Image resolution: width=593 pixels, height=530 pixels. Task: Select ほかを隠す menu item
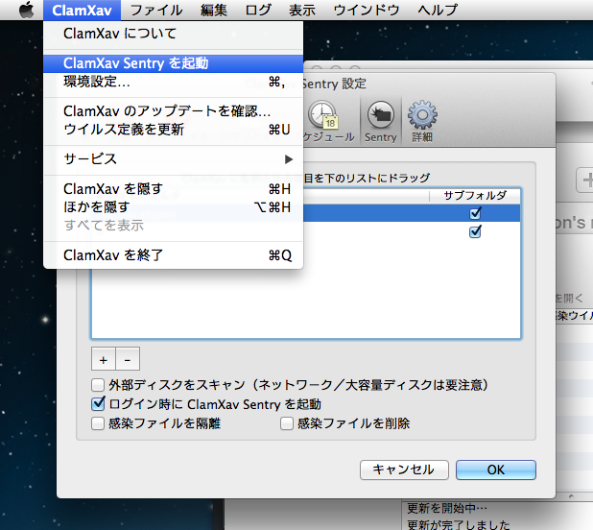point(174,207)
